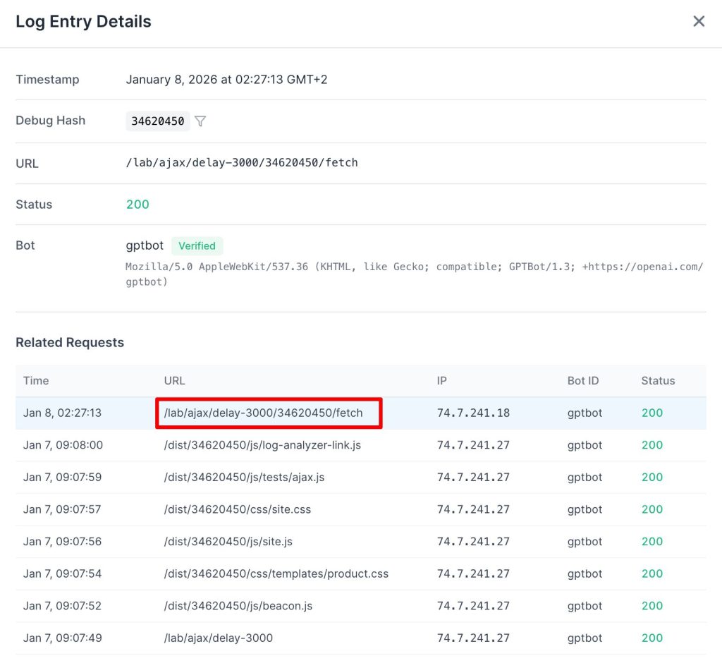Open the templates/product.css request entry

click(276, 573)
